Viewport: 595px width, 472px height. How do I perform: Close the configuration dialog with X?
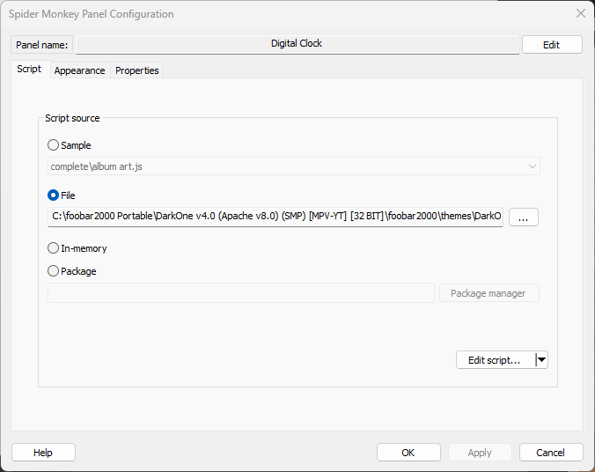(x=581, y=14)
